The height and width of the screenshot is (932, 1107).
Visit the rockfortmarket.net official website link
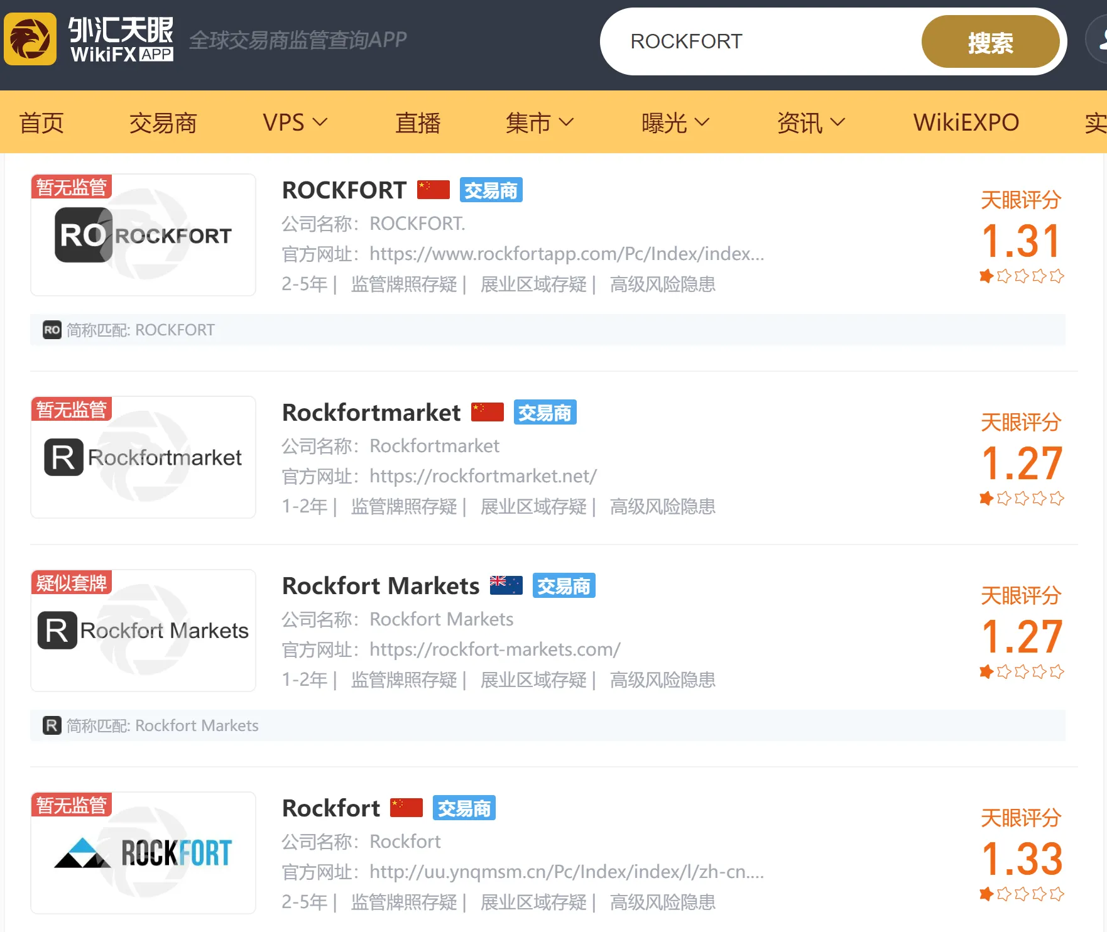[x=483, y=476]
